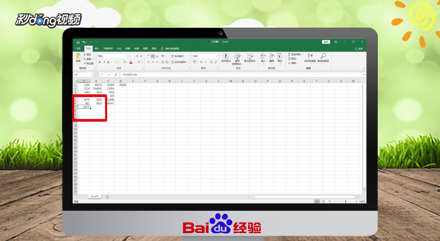Open the fill color dropdown arrow
Screen dimensions: 440x241
pyautogui.click(x=128, y=62)
